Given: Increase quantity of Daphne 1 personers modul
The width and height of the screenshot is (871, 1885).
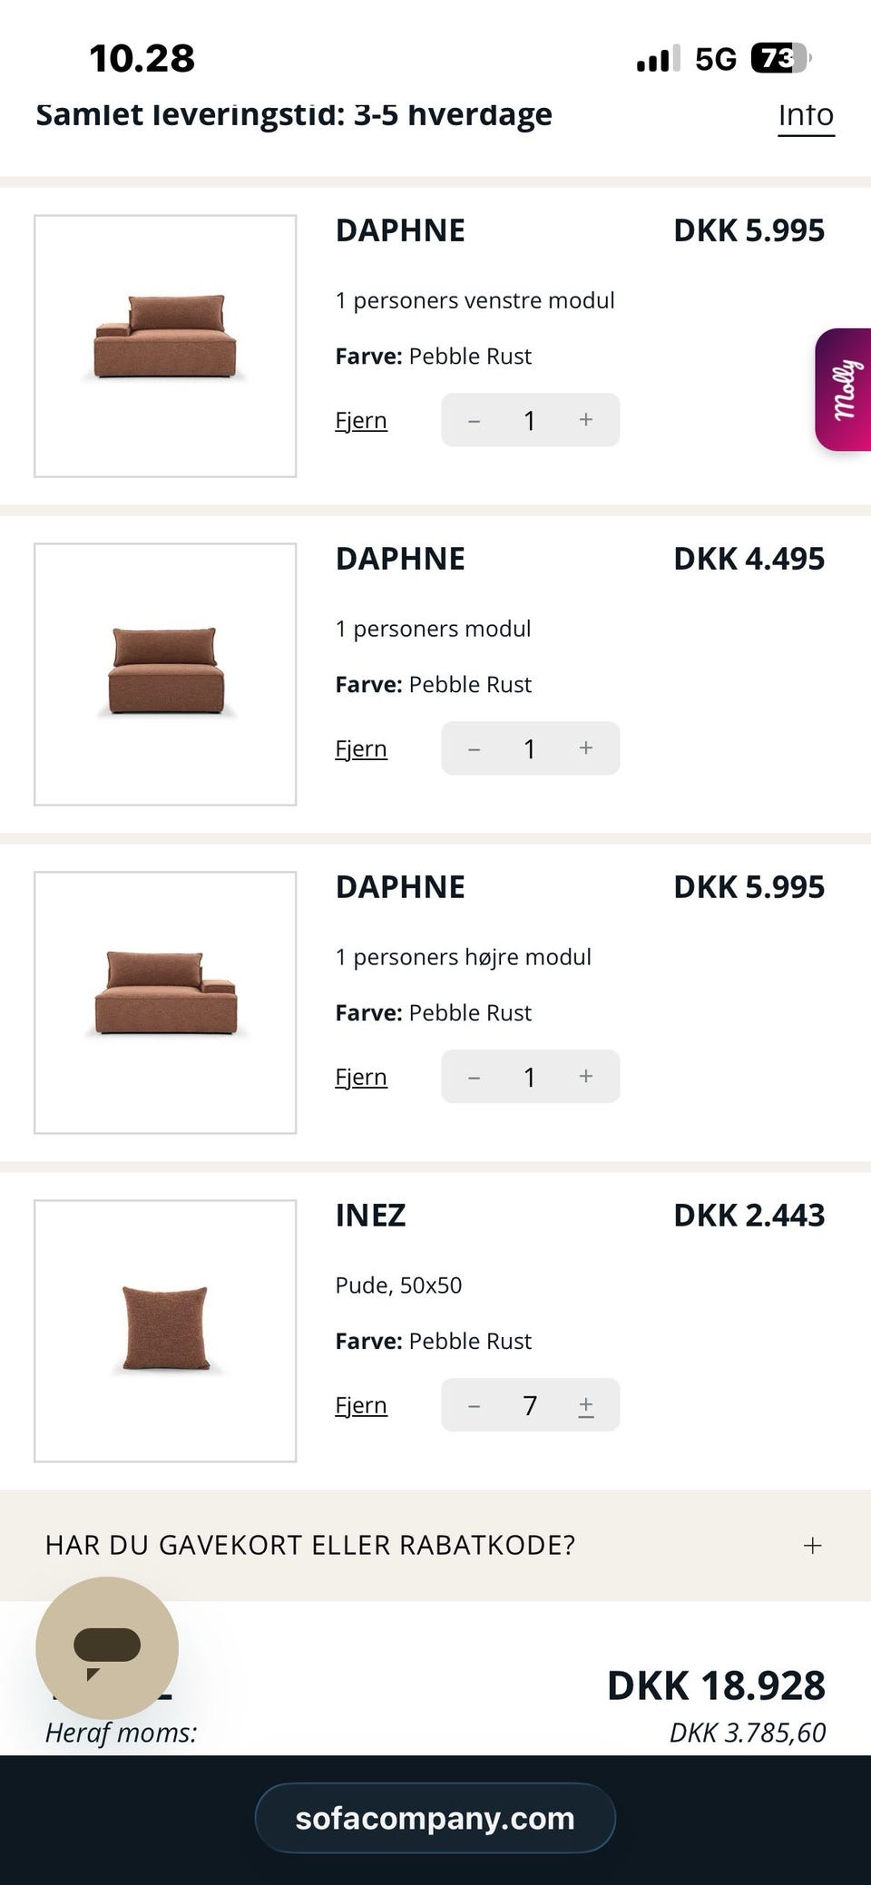Looking at the screenshot, I should pos(586,748).
